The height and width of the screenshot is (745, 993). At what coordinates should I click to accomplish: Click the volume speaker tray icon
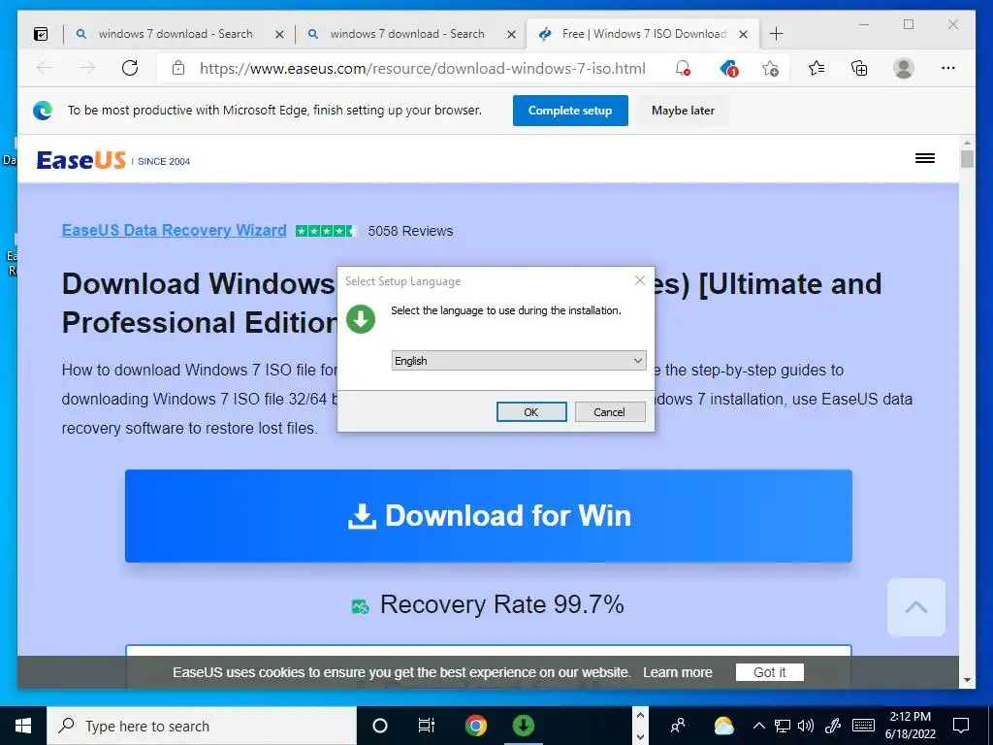(806, 726)
